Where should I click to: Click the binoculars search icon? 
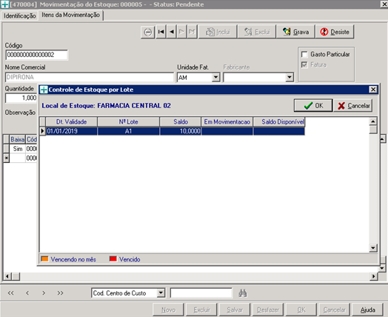[x=243, y=293]
